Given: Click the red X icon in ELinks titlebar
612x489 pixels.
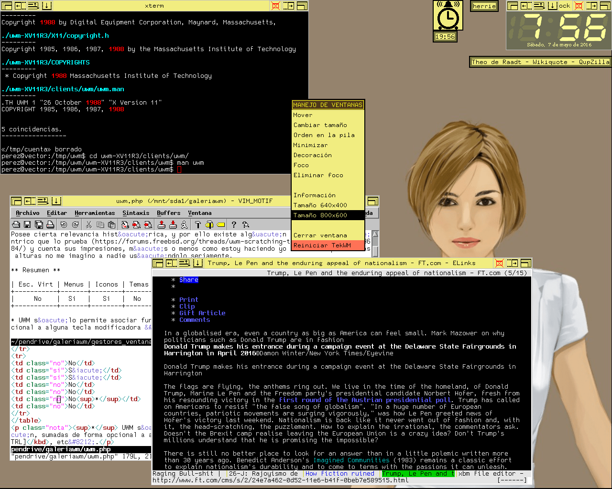Looking at the screenshot, I should [499, 263].
